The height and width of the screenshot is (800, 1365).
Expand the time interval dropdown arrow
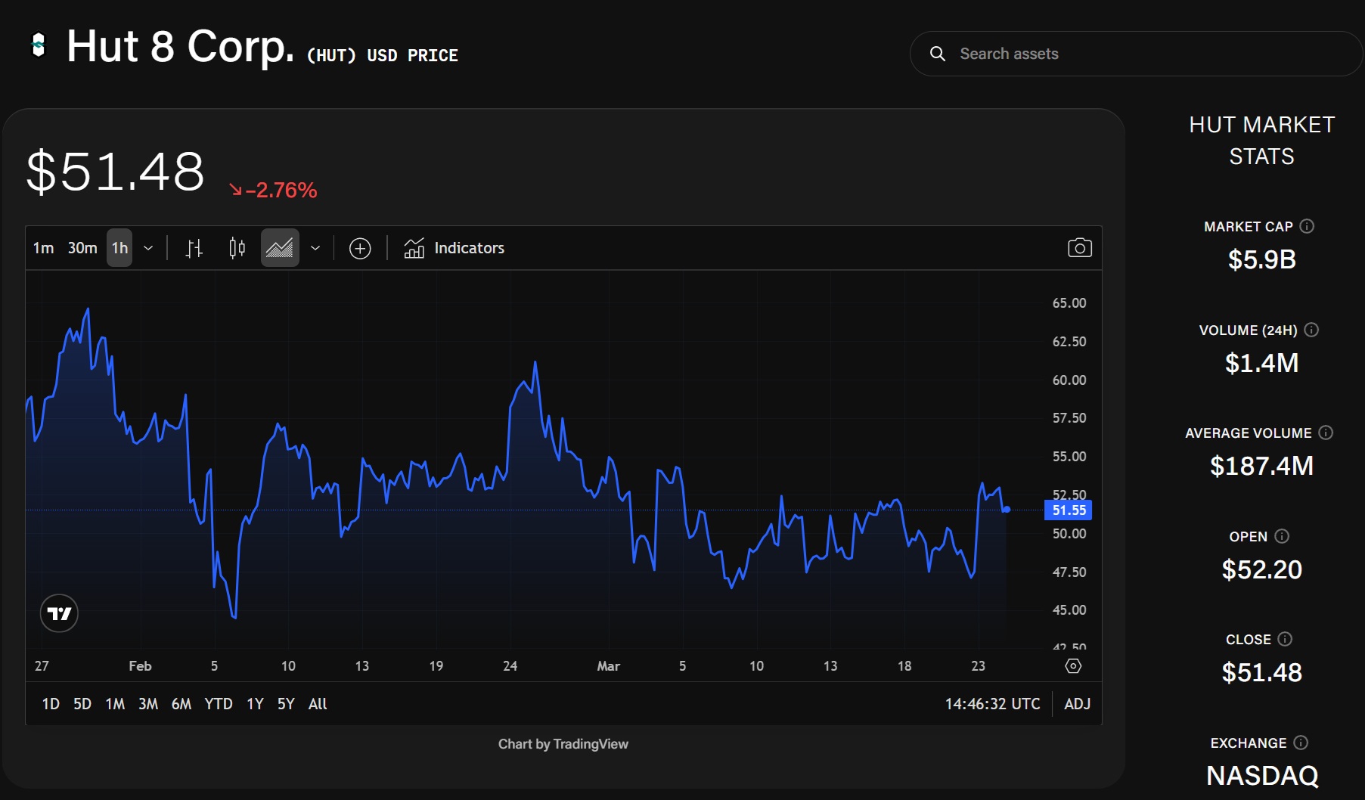148,248
